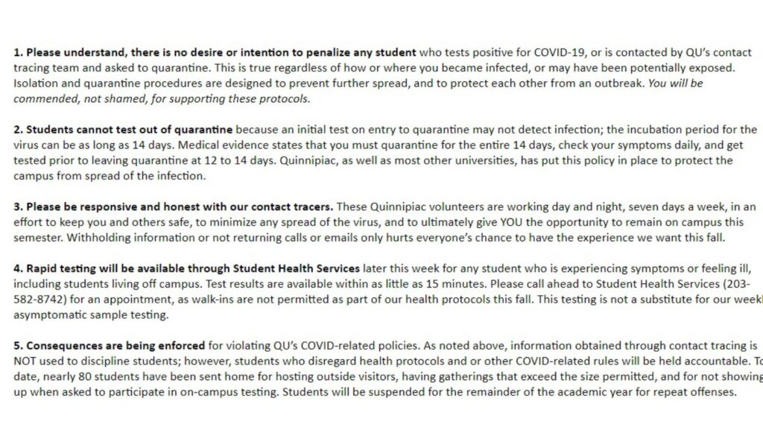Click the italic sentence "You will be commended"
The image size is (763, 430).
(x=675, y=83)
